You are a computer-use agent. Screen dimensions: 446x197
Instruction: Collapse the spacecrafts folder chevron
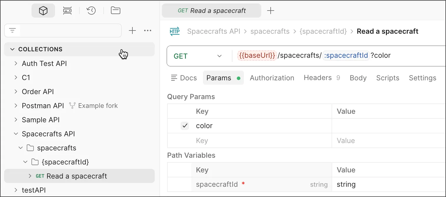click(x=21, y=148)
